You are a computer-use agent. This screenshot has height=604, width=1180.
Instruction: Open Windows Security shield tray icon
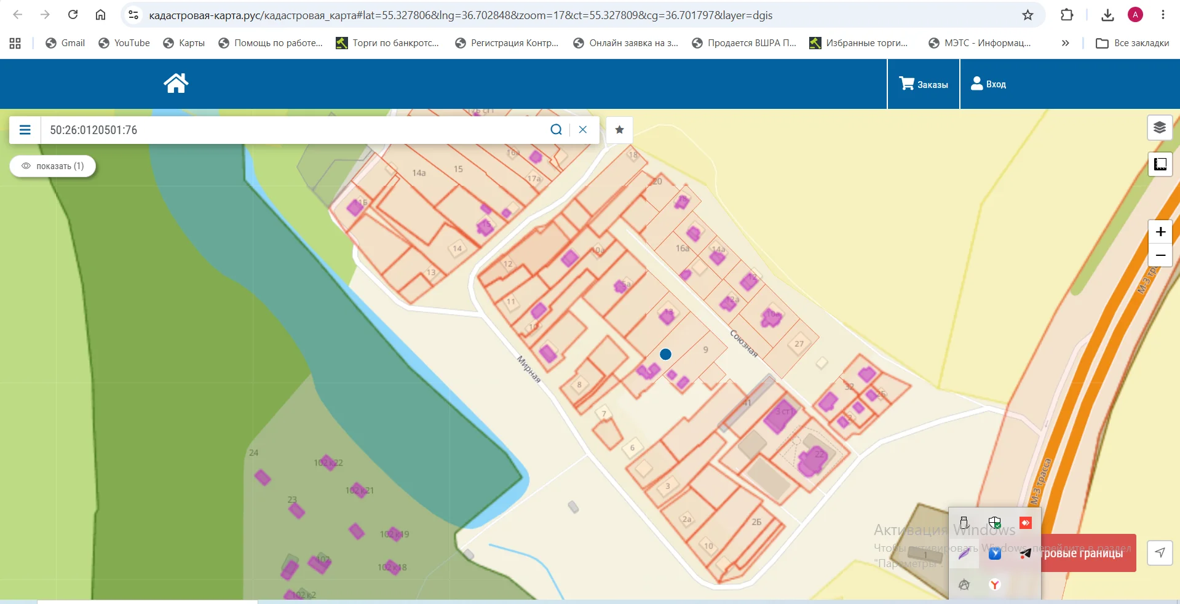(995, 523)
